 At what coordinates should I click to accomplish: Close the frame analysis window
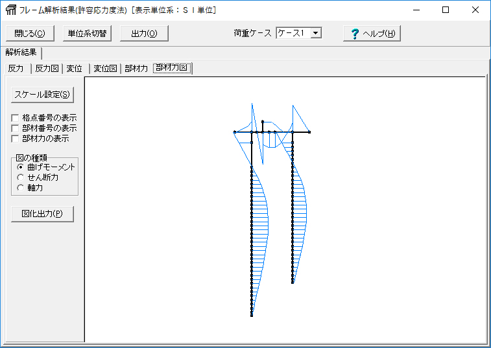pos(475,10)
